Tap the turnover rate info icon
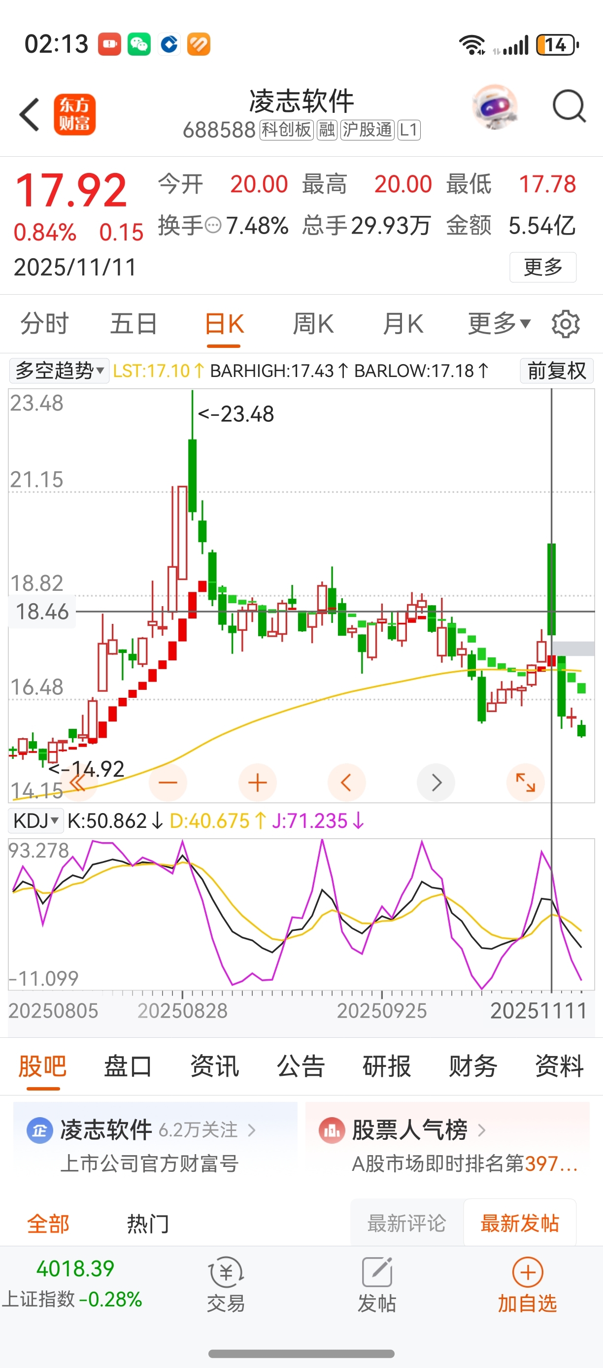The image size is (603, 1368). [213, 226]
